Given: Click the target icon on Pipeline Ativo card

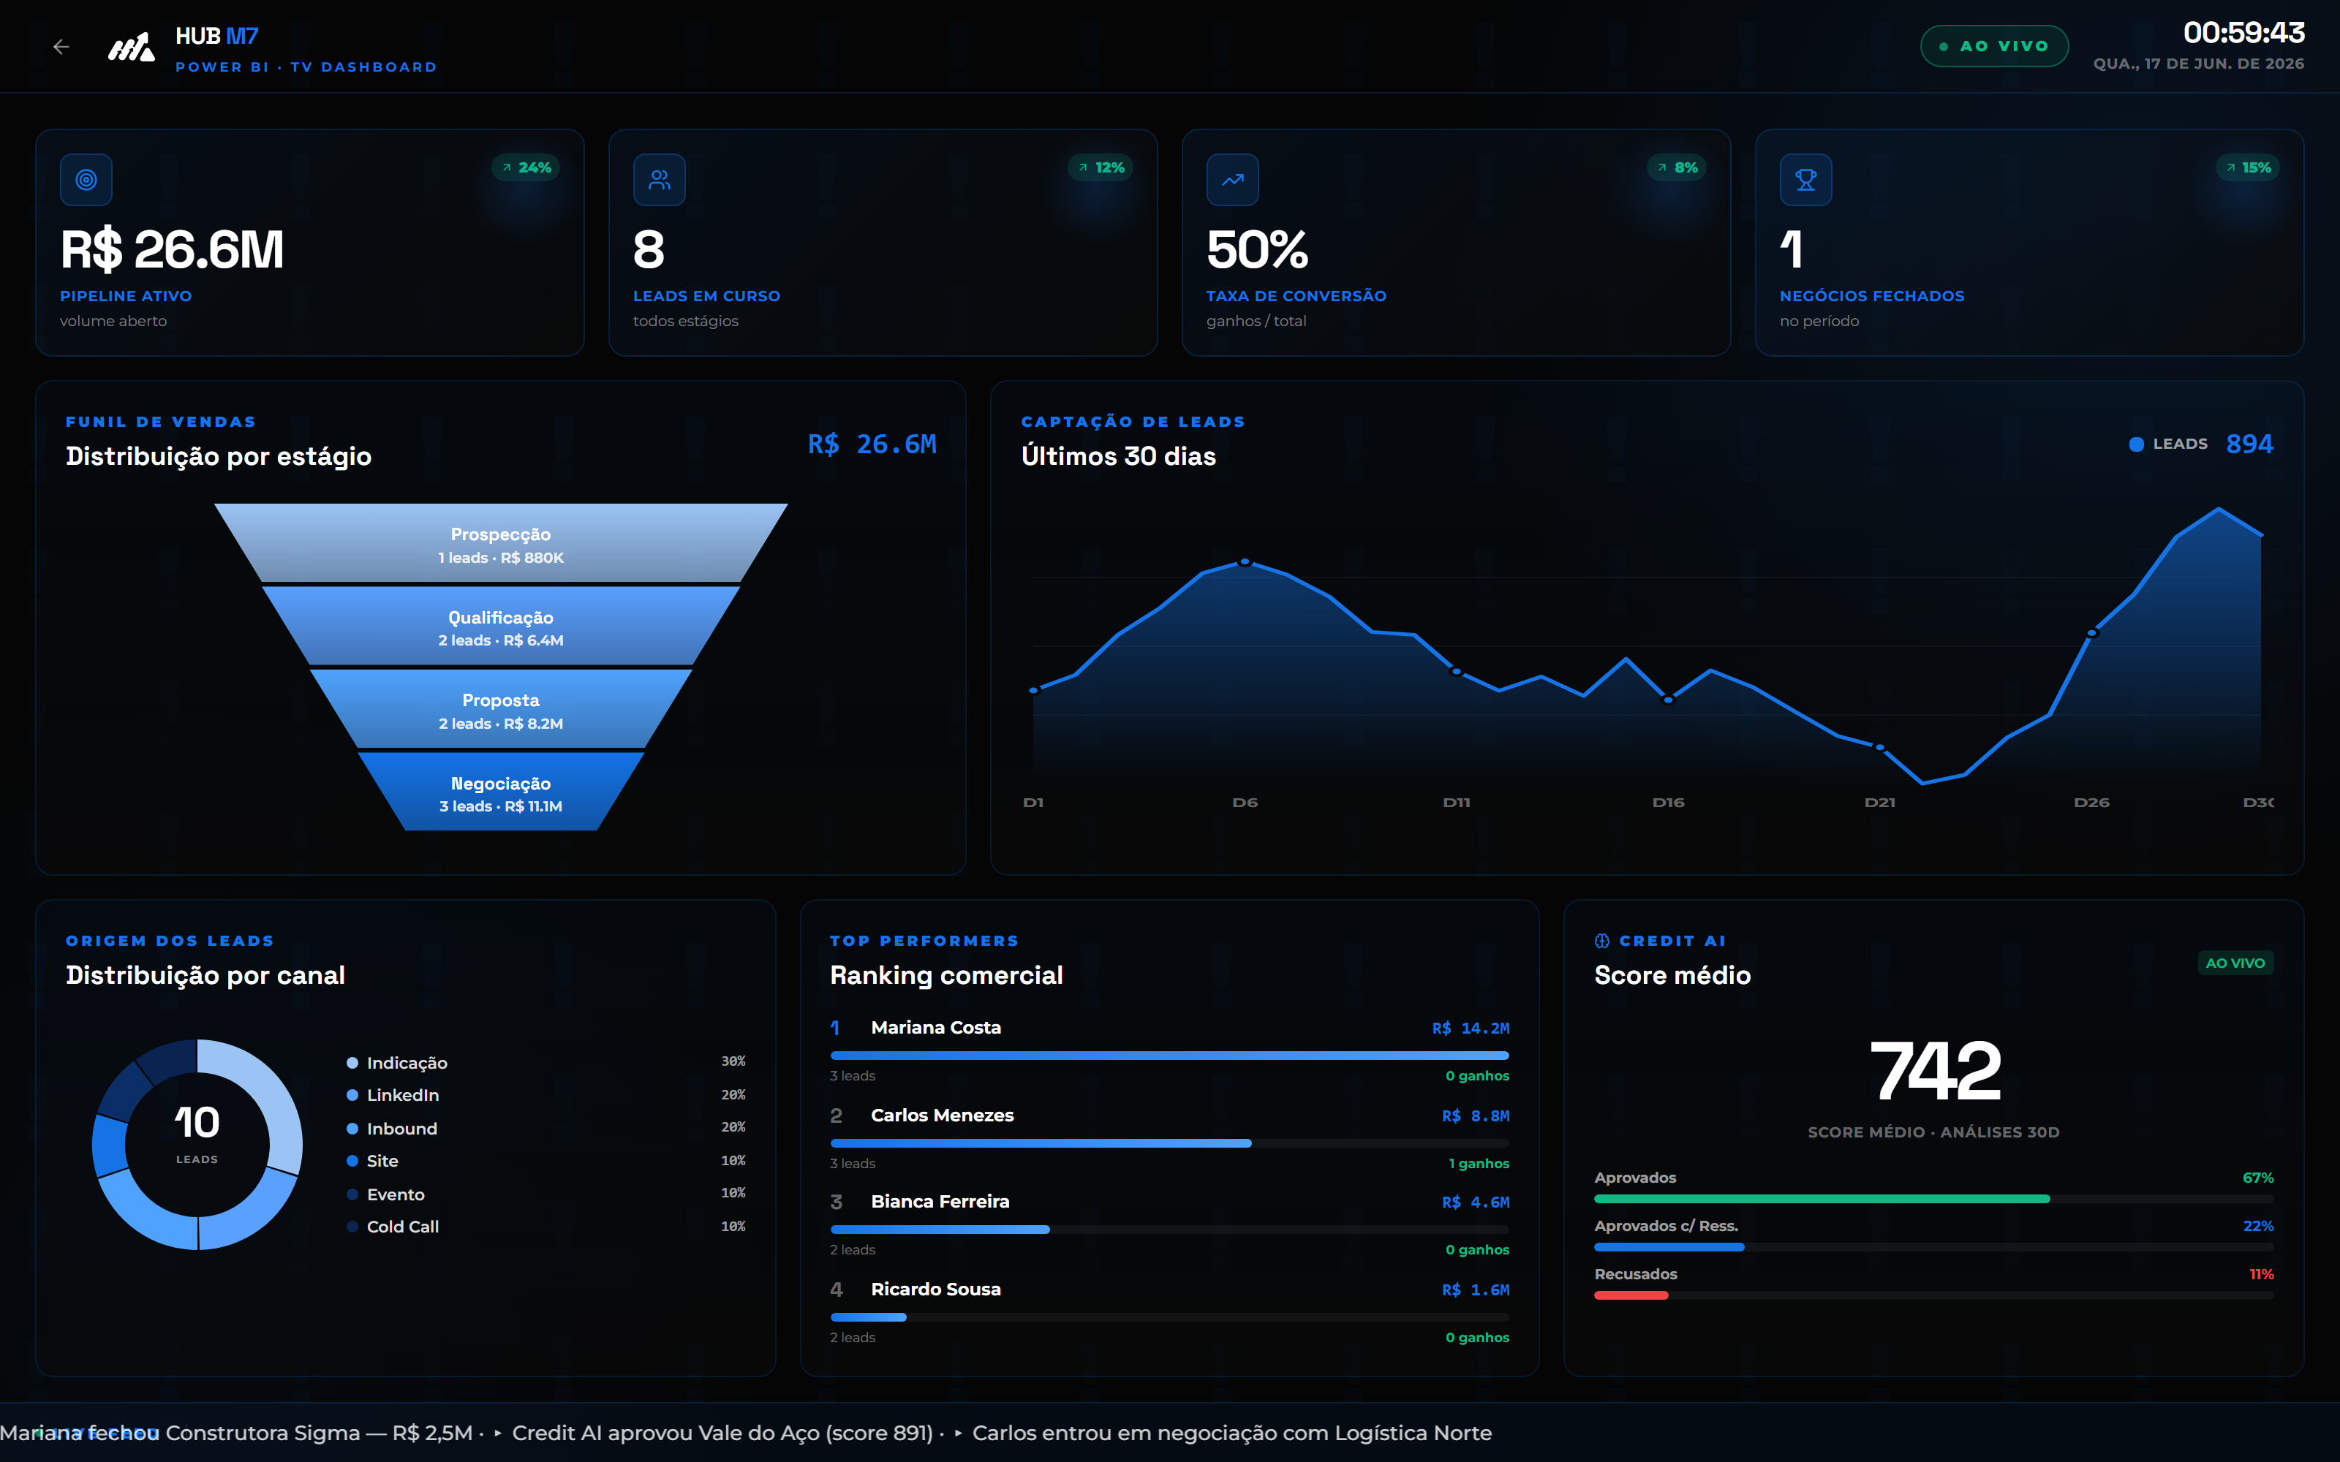Looking at the screenshot, I should [86, 180].
